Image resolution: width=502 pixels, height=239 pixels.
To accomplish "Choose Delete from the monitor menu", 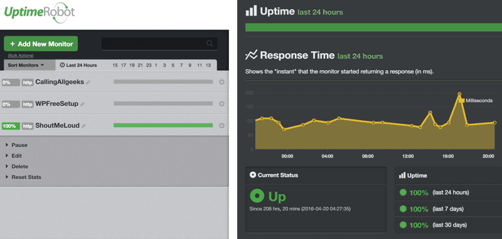I will (20, 166).
